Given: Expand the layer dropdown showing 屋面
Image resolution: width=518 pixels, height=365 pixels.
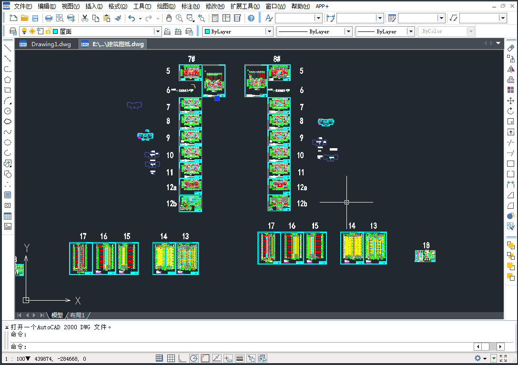Looking at the screenshot, I should (x=157, y=31).
